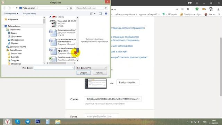Open Telegram from the taskbar

(x=28, y=122)
